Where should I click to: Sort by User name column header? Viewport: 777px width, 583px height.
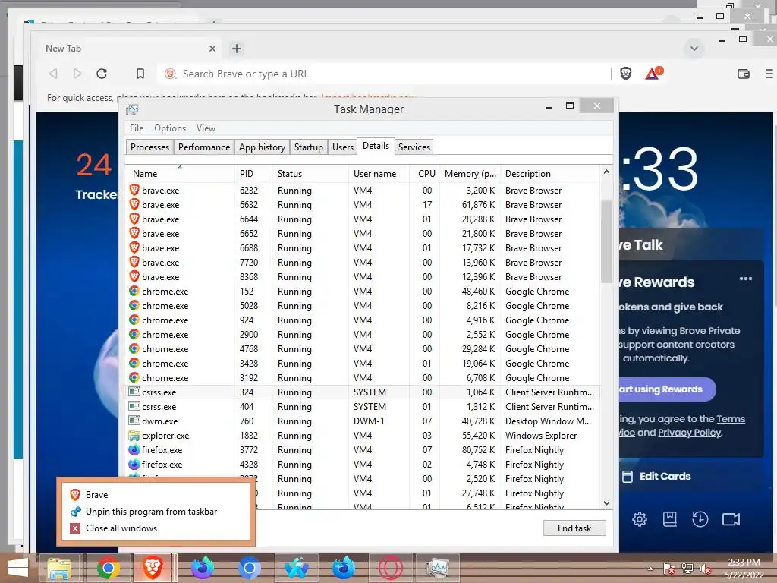click(x=379, y=174)
